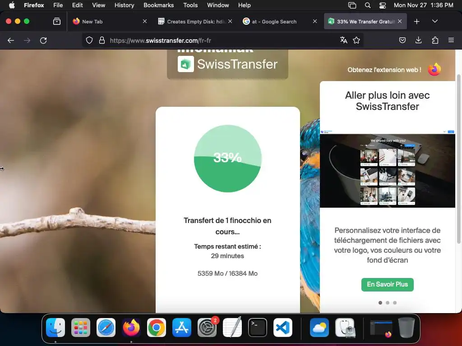Click the screen mirroring menu bar icon
462x346 pixels.
352,5
